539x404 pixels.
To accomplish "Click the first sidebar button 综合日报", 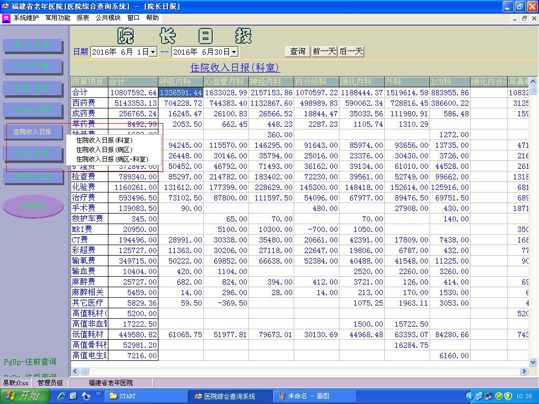I will 32,45.
